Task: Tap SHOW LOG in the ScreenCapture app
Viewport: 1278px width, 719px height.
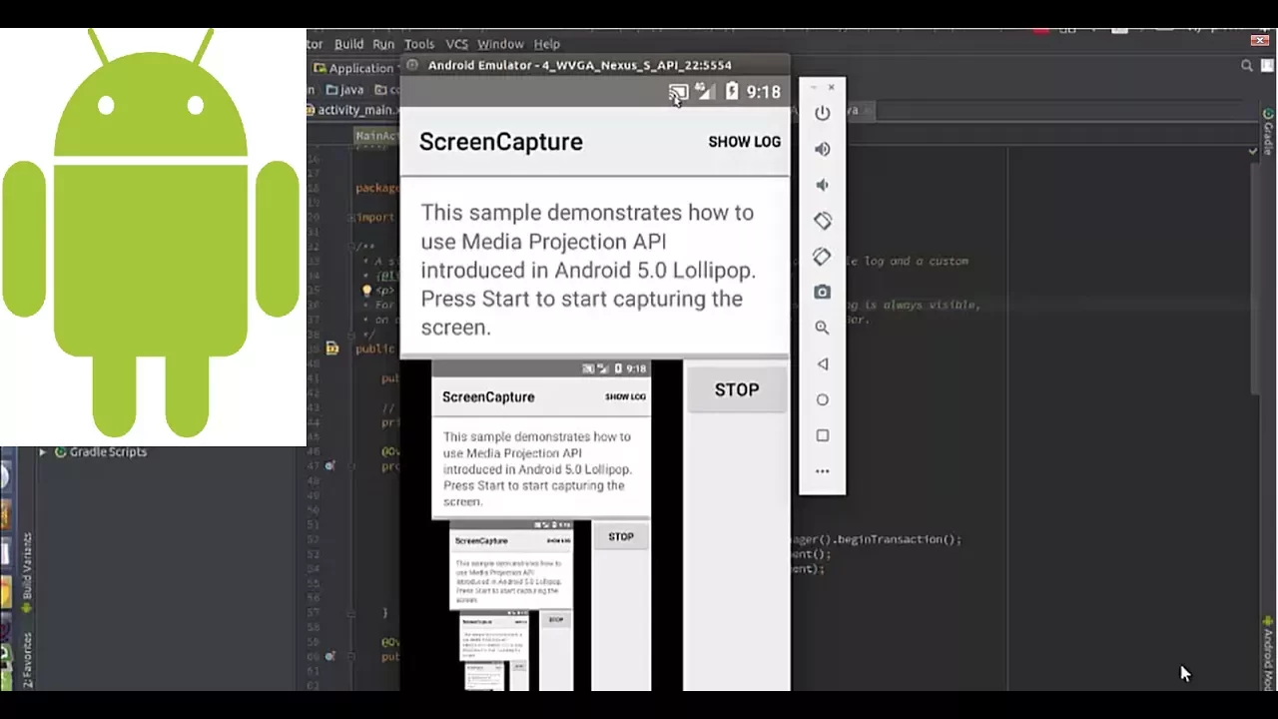Action: pos(745,142)
